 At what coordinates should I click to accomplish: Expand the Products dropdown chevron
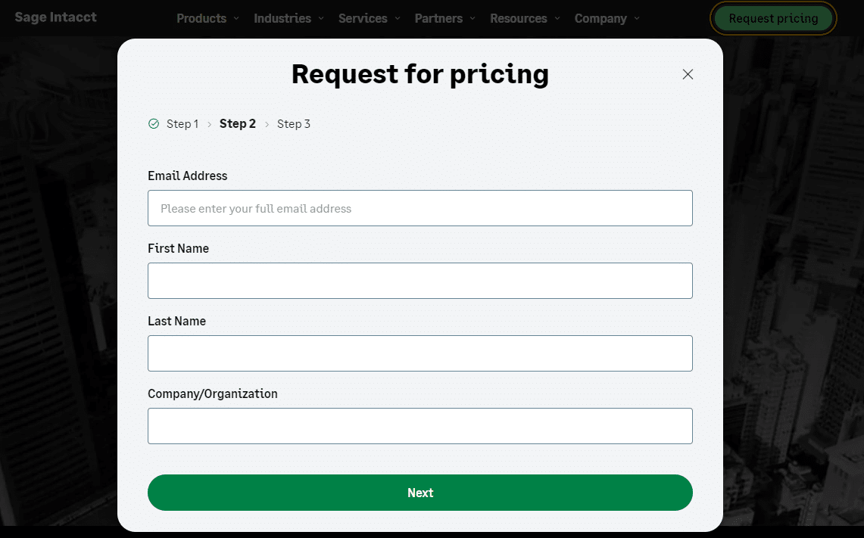(x=237, y=18)
